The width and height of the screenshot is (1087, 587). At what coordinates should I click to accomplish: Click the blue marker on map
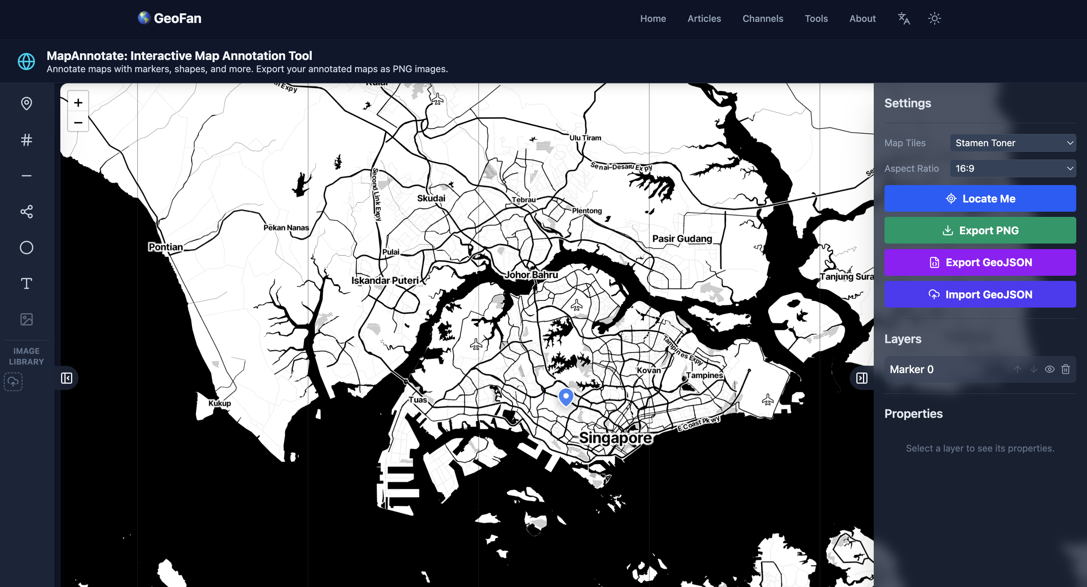(566, 396)
